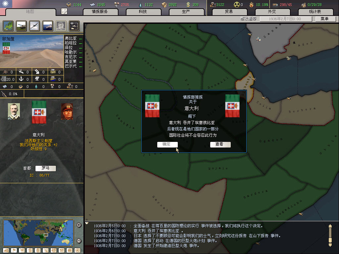Select the terrain map mode mountain icon

[6, 250]
